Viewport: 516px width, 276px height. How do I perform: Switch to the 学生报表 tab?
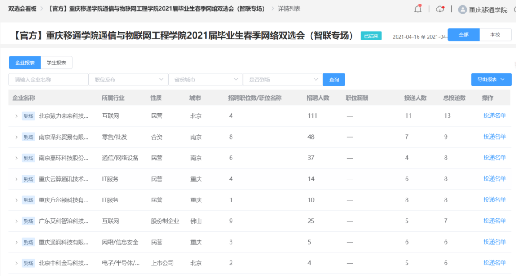[56, 63]
